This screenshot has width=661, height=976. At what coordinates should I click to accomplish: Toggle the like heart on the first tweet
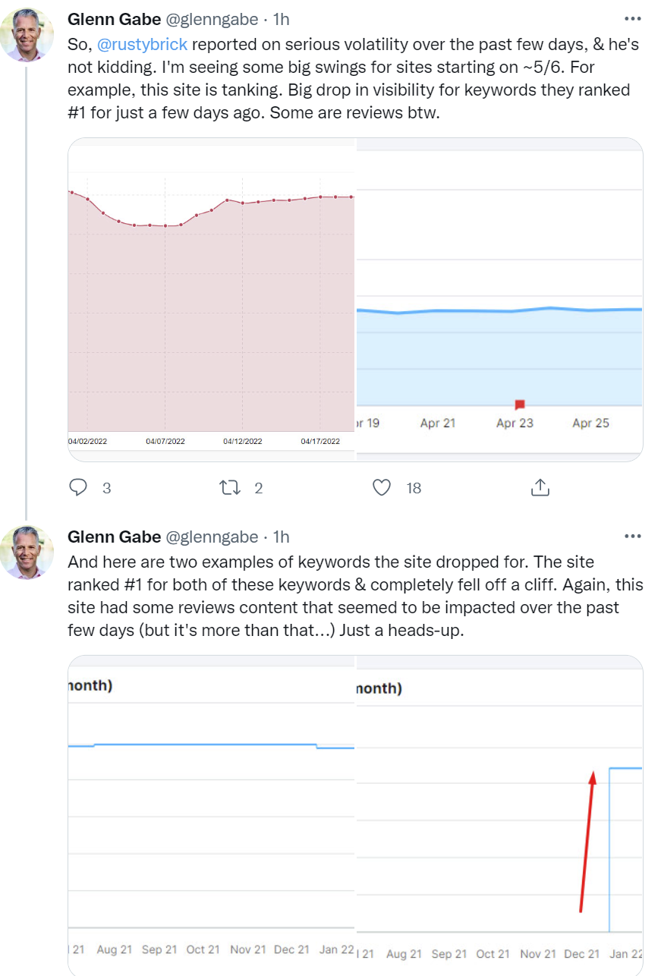coord(382,487)
